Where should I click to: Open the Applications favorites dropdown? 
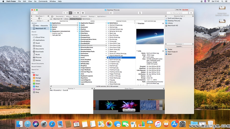pos(102,16)
